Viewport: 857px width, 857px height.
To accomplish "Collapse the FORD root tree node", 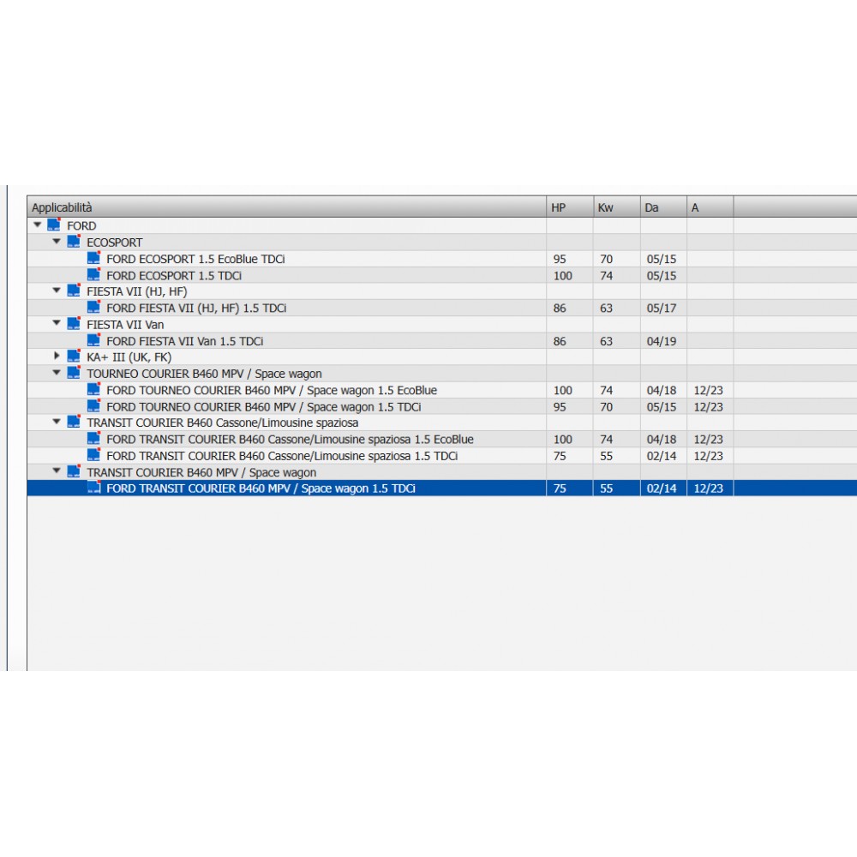I will tap(38, 225).
